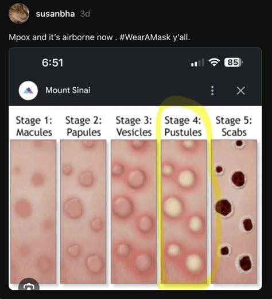Image resolution: width=272 pixels, height=299 pixels.
Task: Click the susanbha username
Action: 55,14
